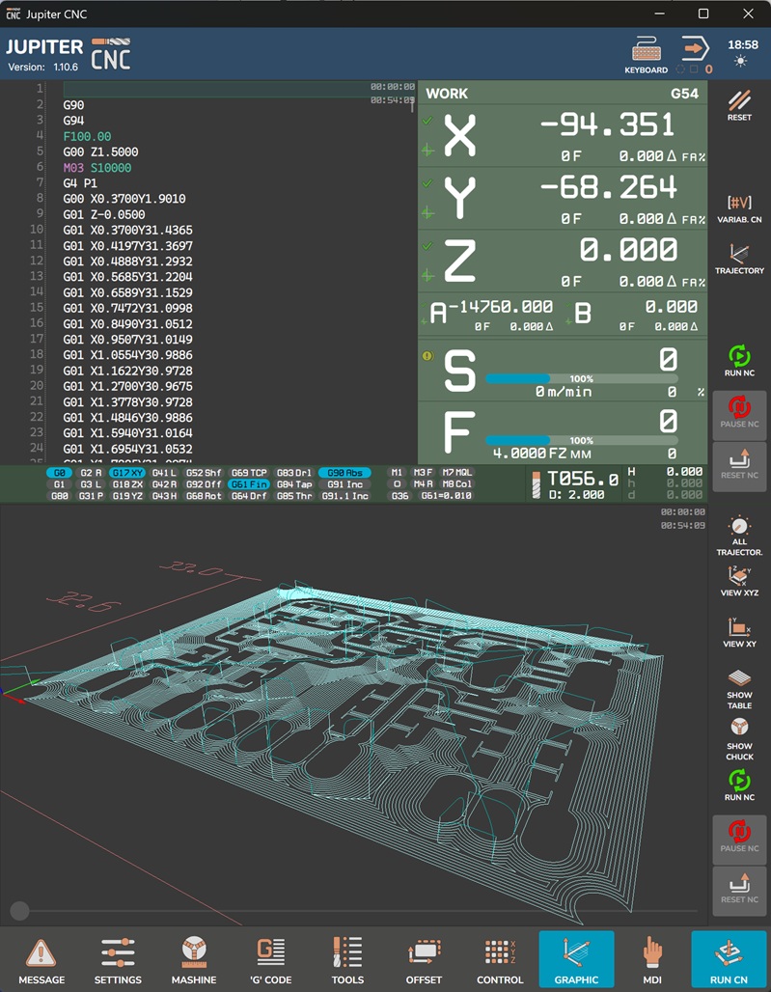The image size is (771, 992).
Task: Click the RESET icon beside the WORK header
Action: [739, 104]
